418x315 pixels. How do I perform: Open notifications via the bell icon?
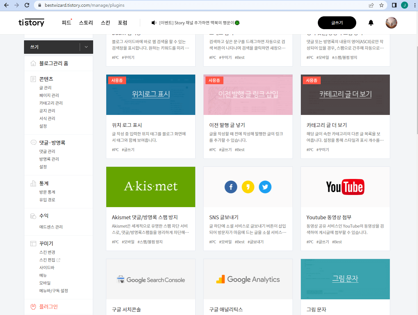pos(371,23)
